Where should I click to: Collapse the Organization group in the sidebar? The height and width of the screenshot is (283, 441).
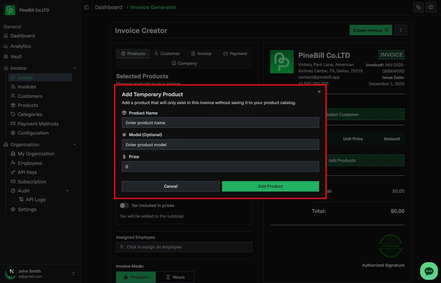(x=74, y=144)
